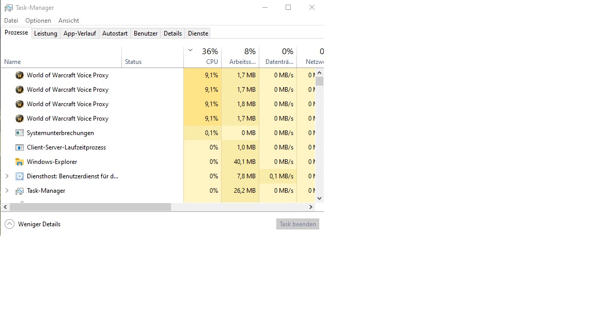
Task: Click the vertical scrollbar down arrow
Action: point(320,198)
